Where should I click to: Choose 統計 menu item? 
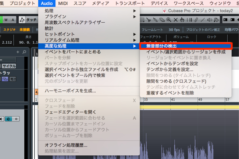click(x=89, y=28)
